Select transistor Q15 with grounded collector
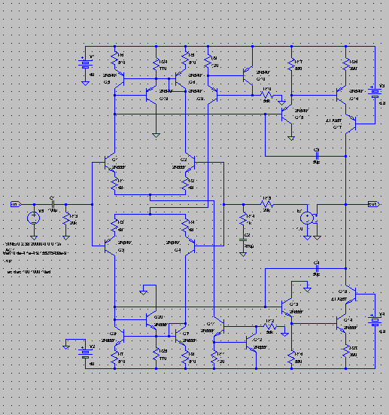 (287, 114)
